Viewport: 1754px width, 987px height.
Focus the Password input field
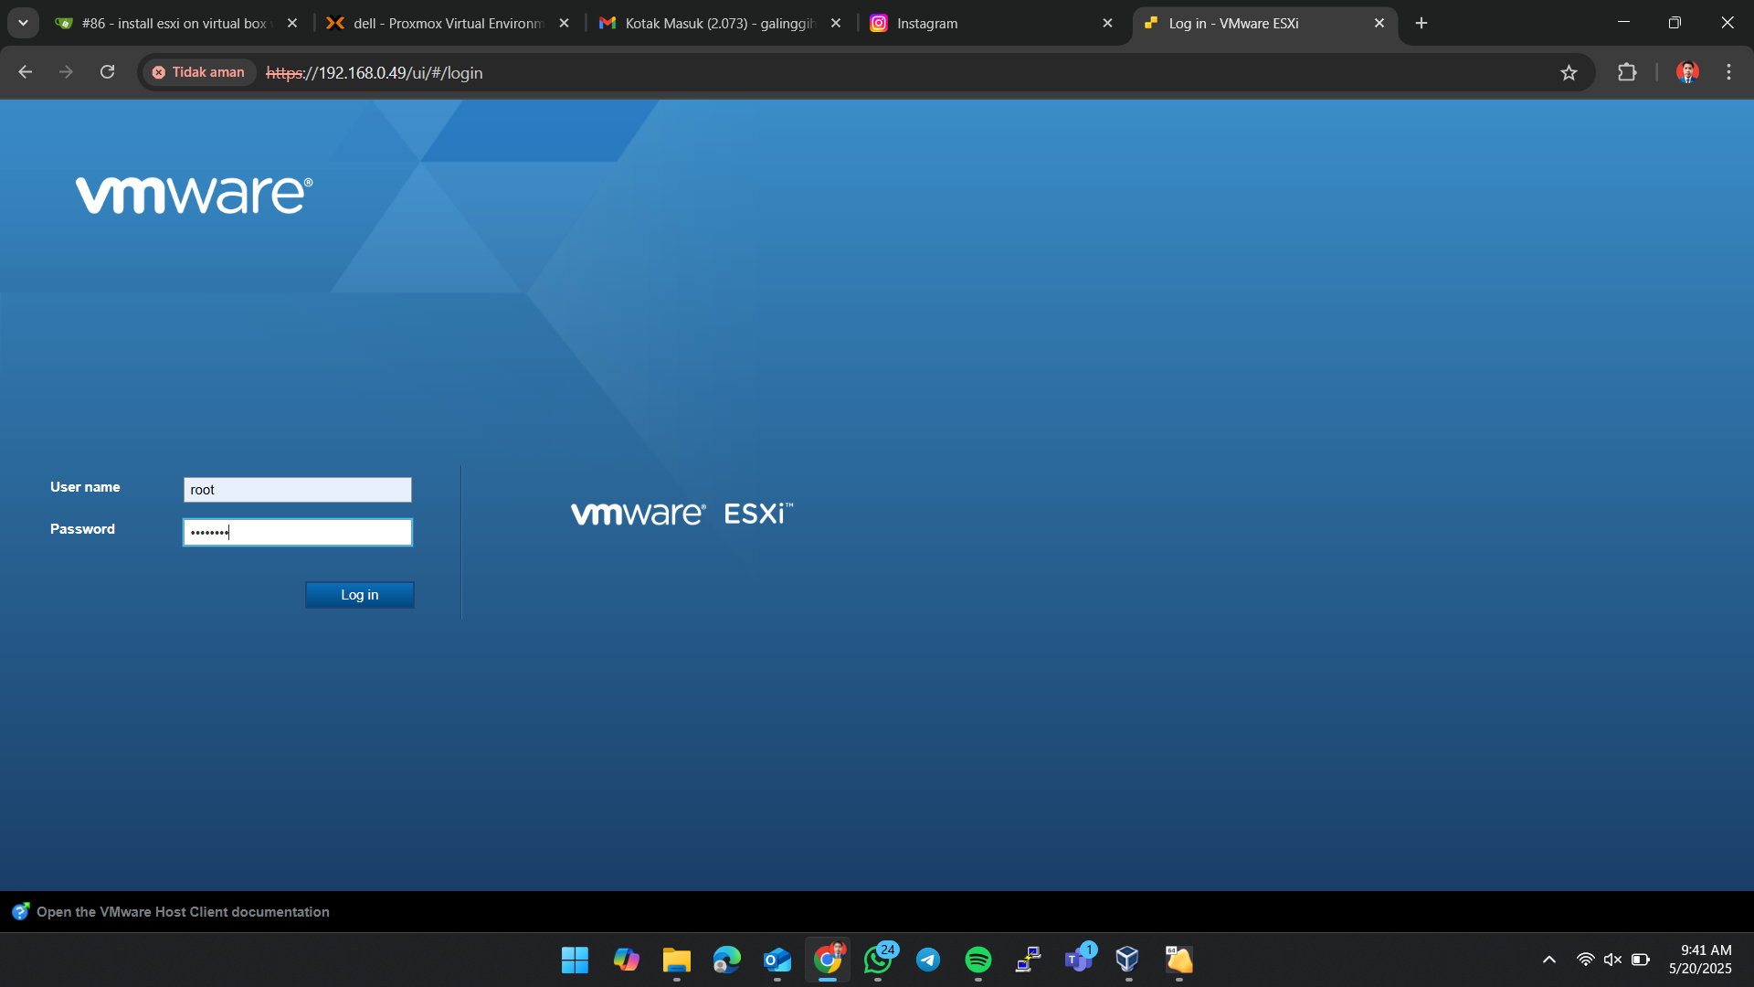298,533
